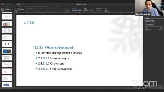Viewport: 164px width, 92px height.
Task: Select the Gradient fill radio option
Action: tap(146, 22)
